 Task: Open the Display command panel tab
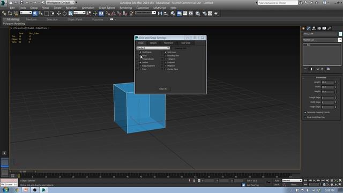coord(324,28)
